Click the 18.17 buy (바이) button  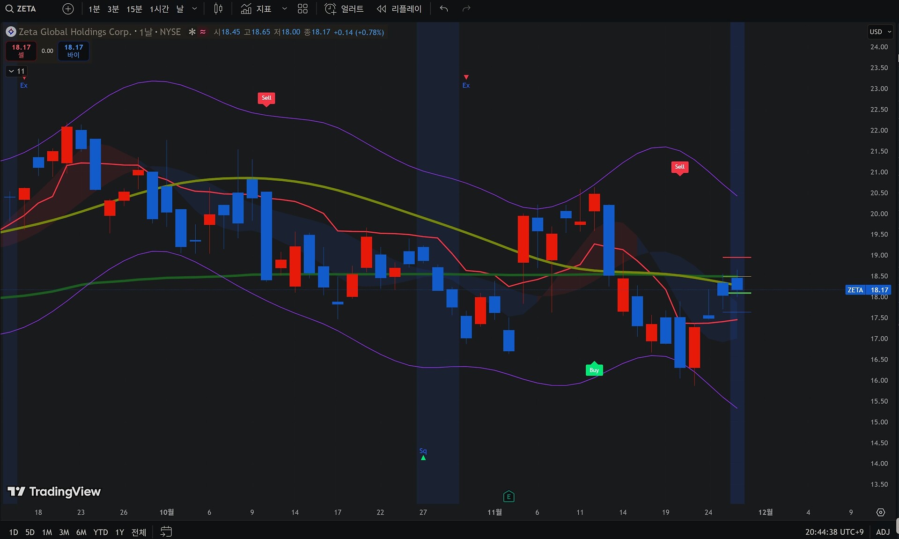[x=74, y=51]
